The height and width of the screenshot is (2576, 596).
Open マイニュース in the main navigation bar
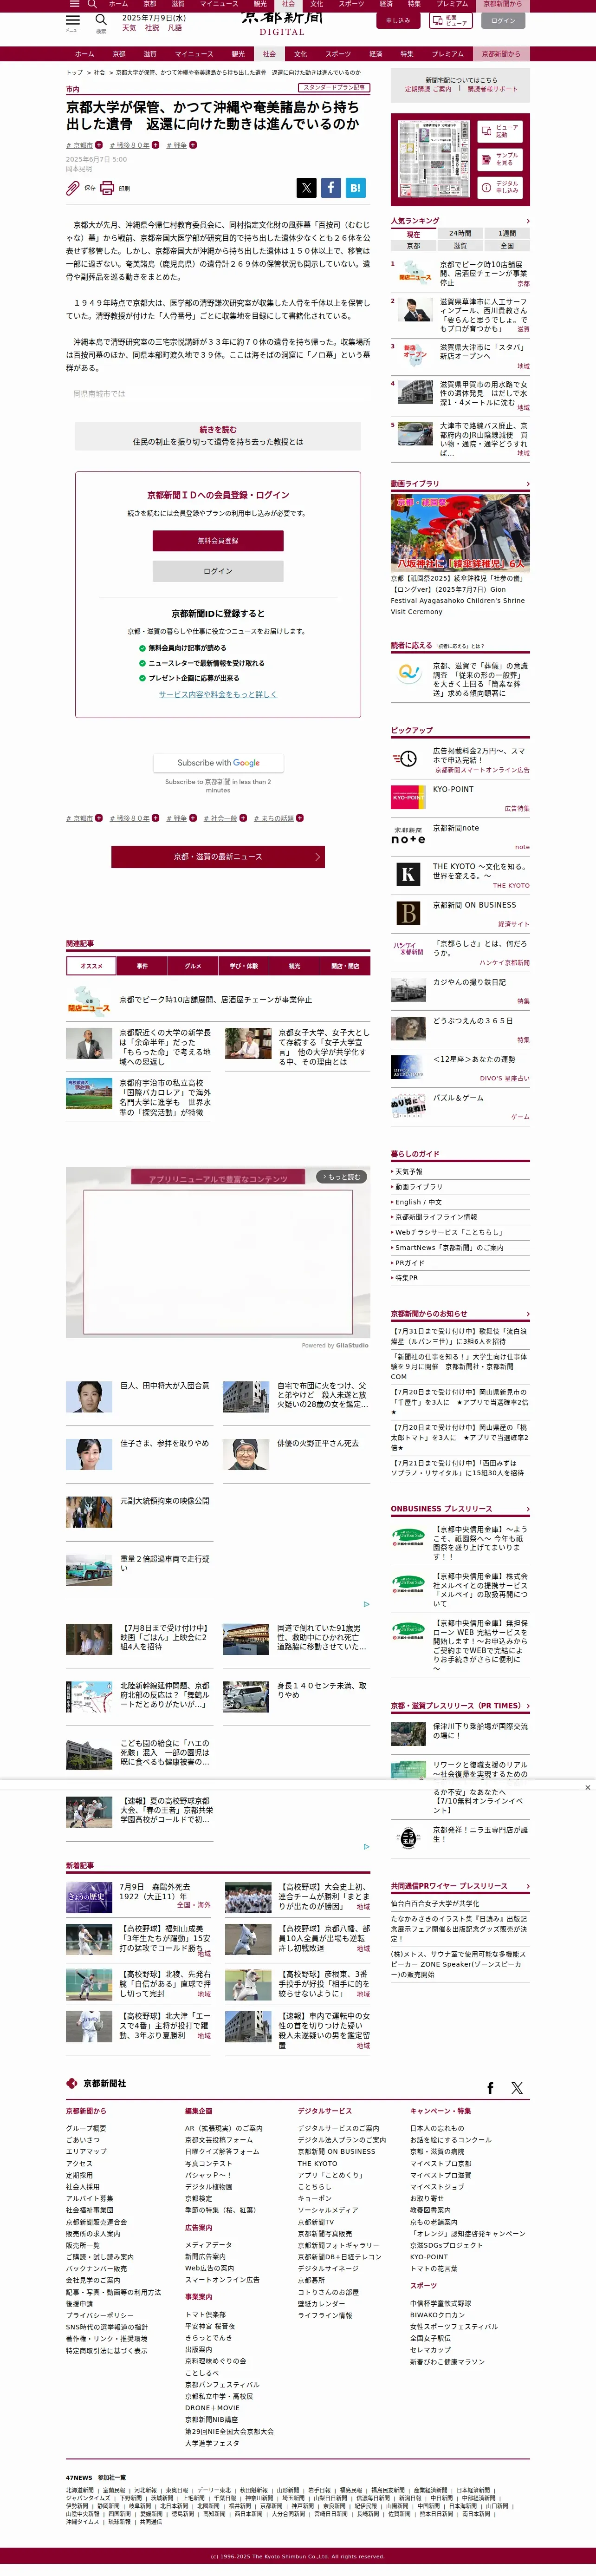point(194,54)
